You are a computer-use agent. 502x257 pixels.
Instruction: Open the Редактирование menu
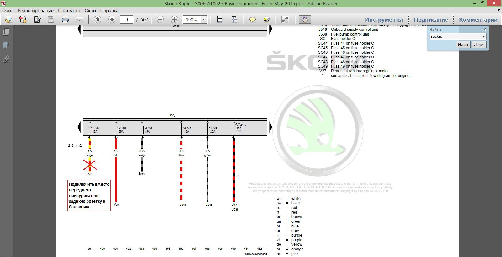pos(36,11)
